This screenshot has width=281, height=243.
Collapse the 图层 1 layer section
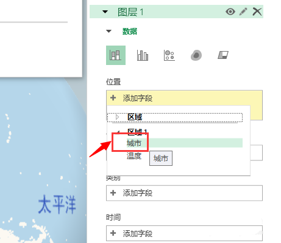pos(105,12)
